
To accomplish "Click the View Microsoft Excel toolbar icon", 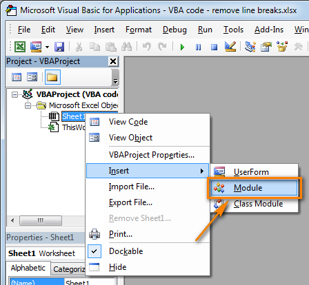I will pos(20,47).
